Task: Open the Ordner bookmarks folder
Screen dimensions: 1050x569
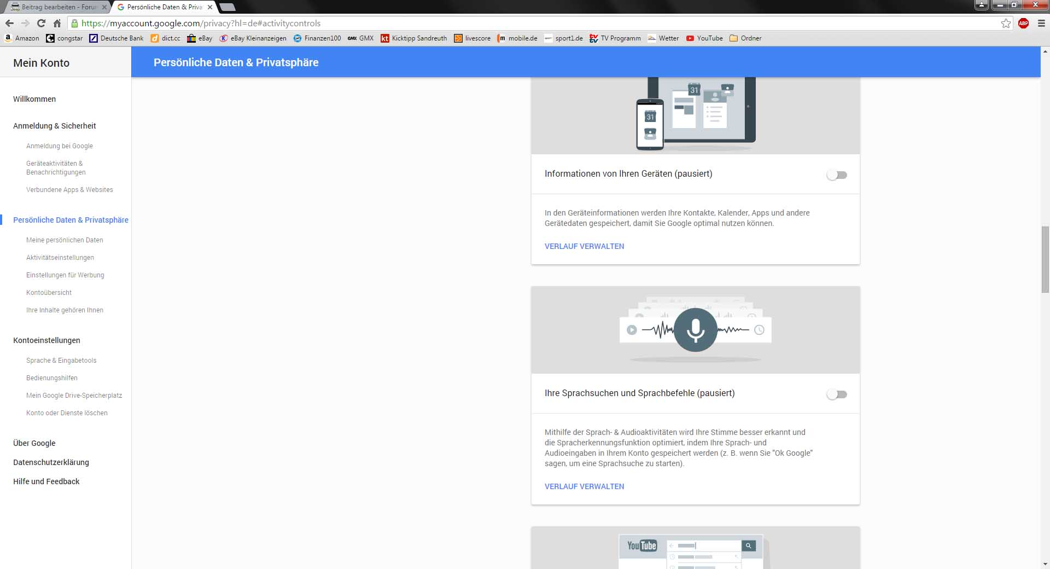Action: pyautogui.click(x=745, y=38)
